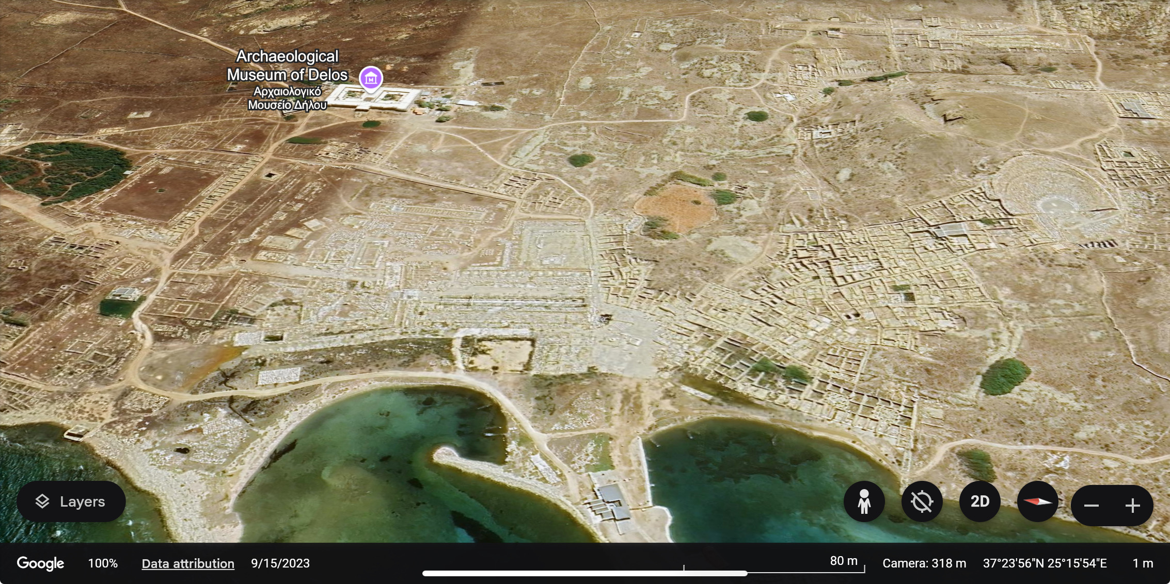Click the 9/15/2023 imagery date
Viewport: 1170px width, 584px height.
click(280, 563)
